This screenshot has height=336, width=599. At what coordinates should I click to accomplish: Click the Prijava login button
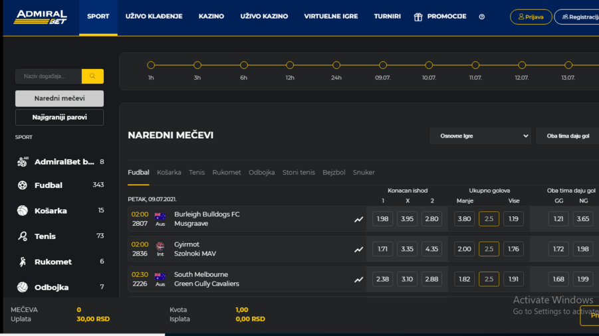531,17
